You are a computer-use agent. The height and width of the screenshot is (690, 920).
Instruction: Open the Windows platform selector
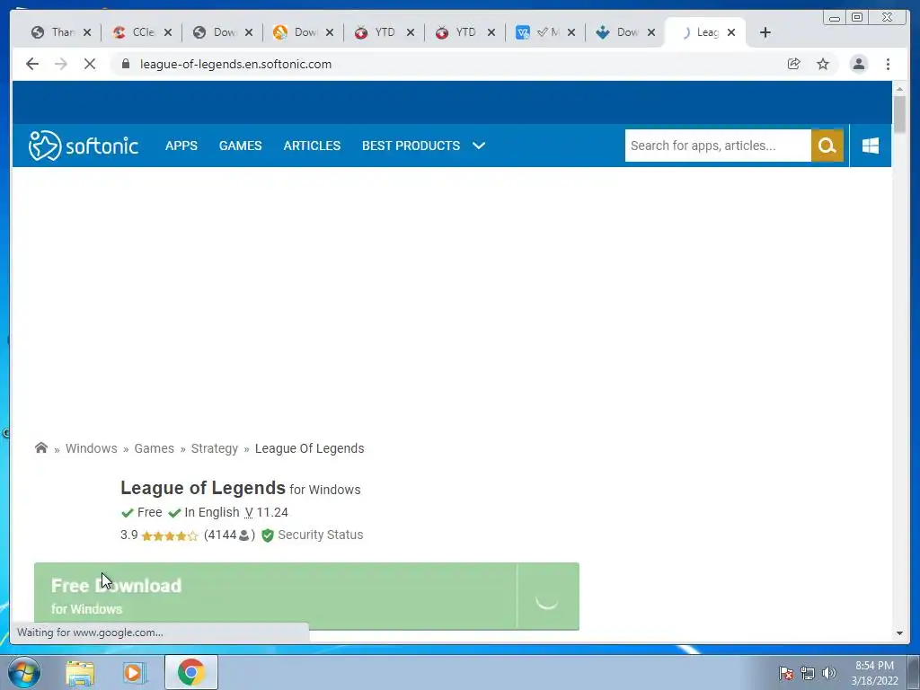[x=871, y=146]
